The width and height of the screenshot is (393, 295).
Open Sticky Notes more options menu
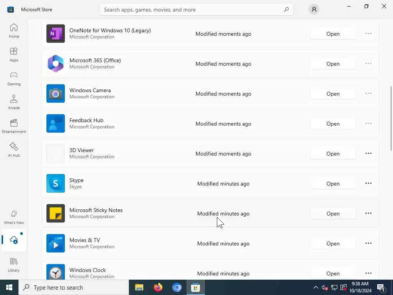point(368,213)
